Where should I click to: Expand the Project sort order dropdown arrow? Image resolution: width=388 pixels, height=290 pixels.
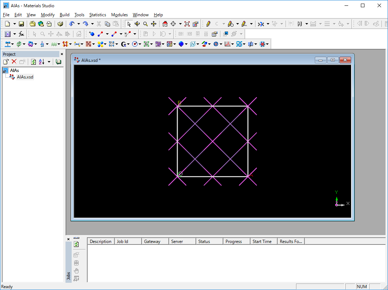point(49,62)
